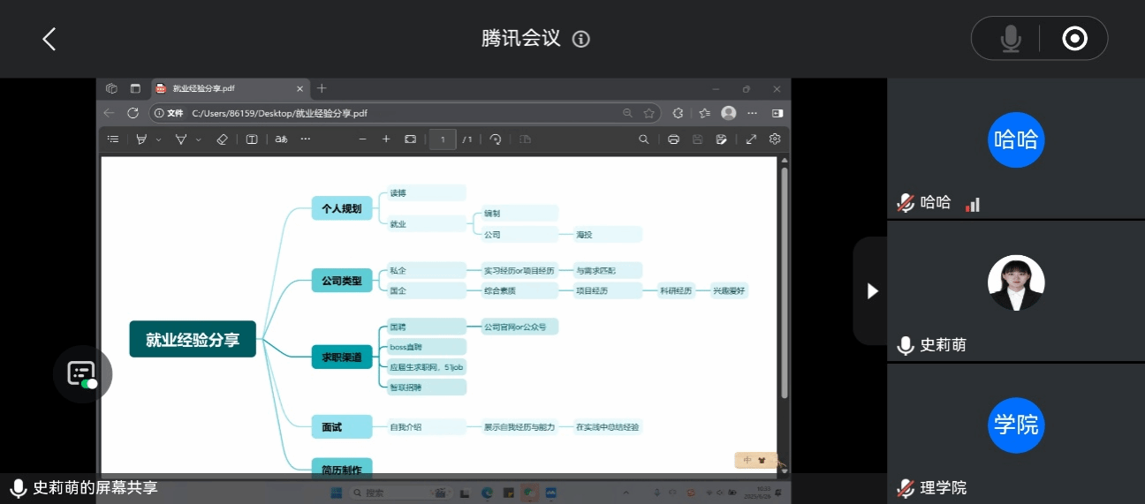The width and height of the screenshot is (1145, 504).
Task: Expand the draw pen options dropdown arrow
Action: coord(199,139)
